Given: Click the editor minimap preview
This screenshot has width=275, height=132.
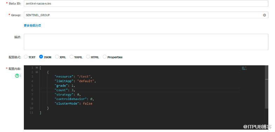Looking at the screenshot, I should coord(244,68).
